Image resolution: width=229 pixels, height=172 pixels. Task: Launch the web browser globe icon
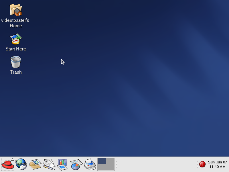21,164
